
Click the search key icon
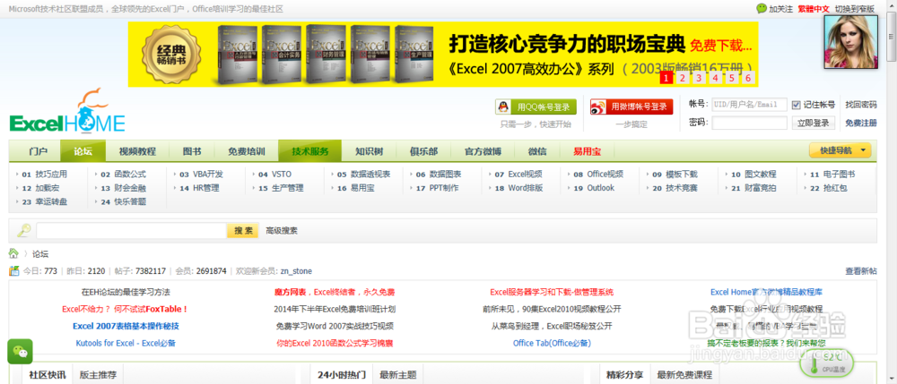coord(23,231)
